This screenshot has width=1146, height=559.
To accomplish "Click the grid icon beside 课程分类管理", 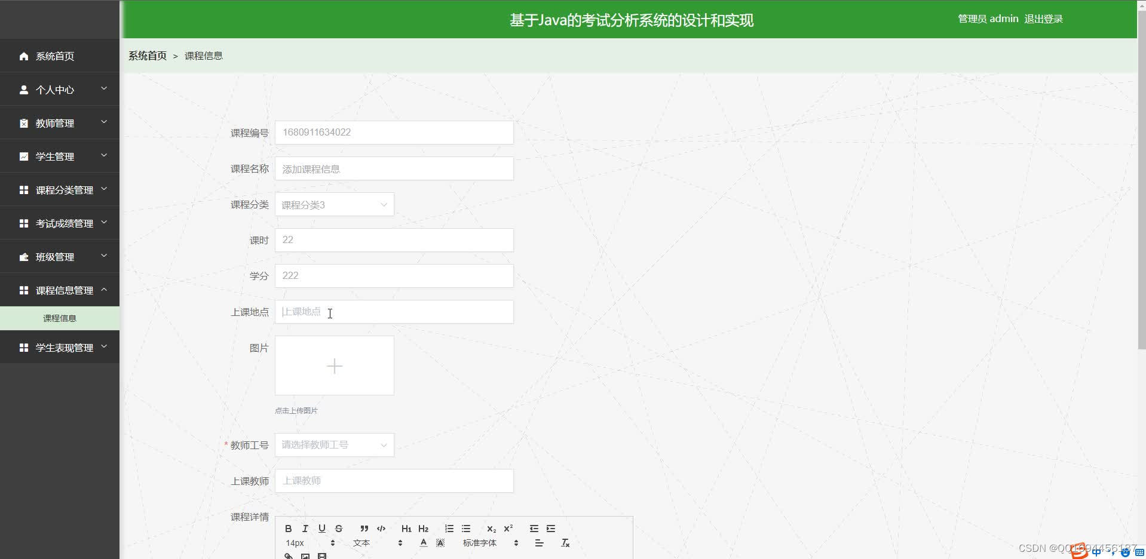I will click(24, 190).
